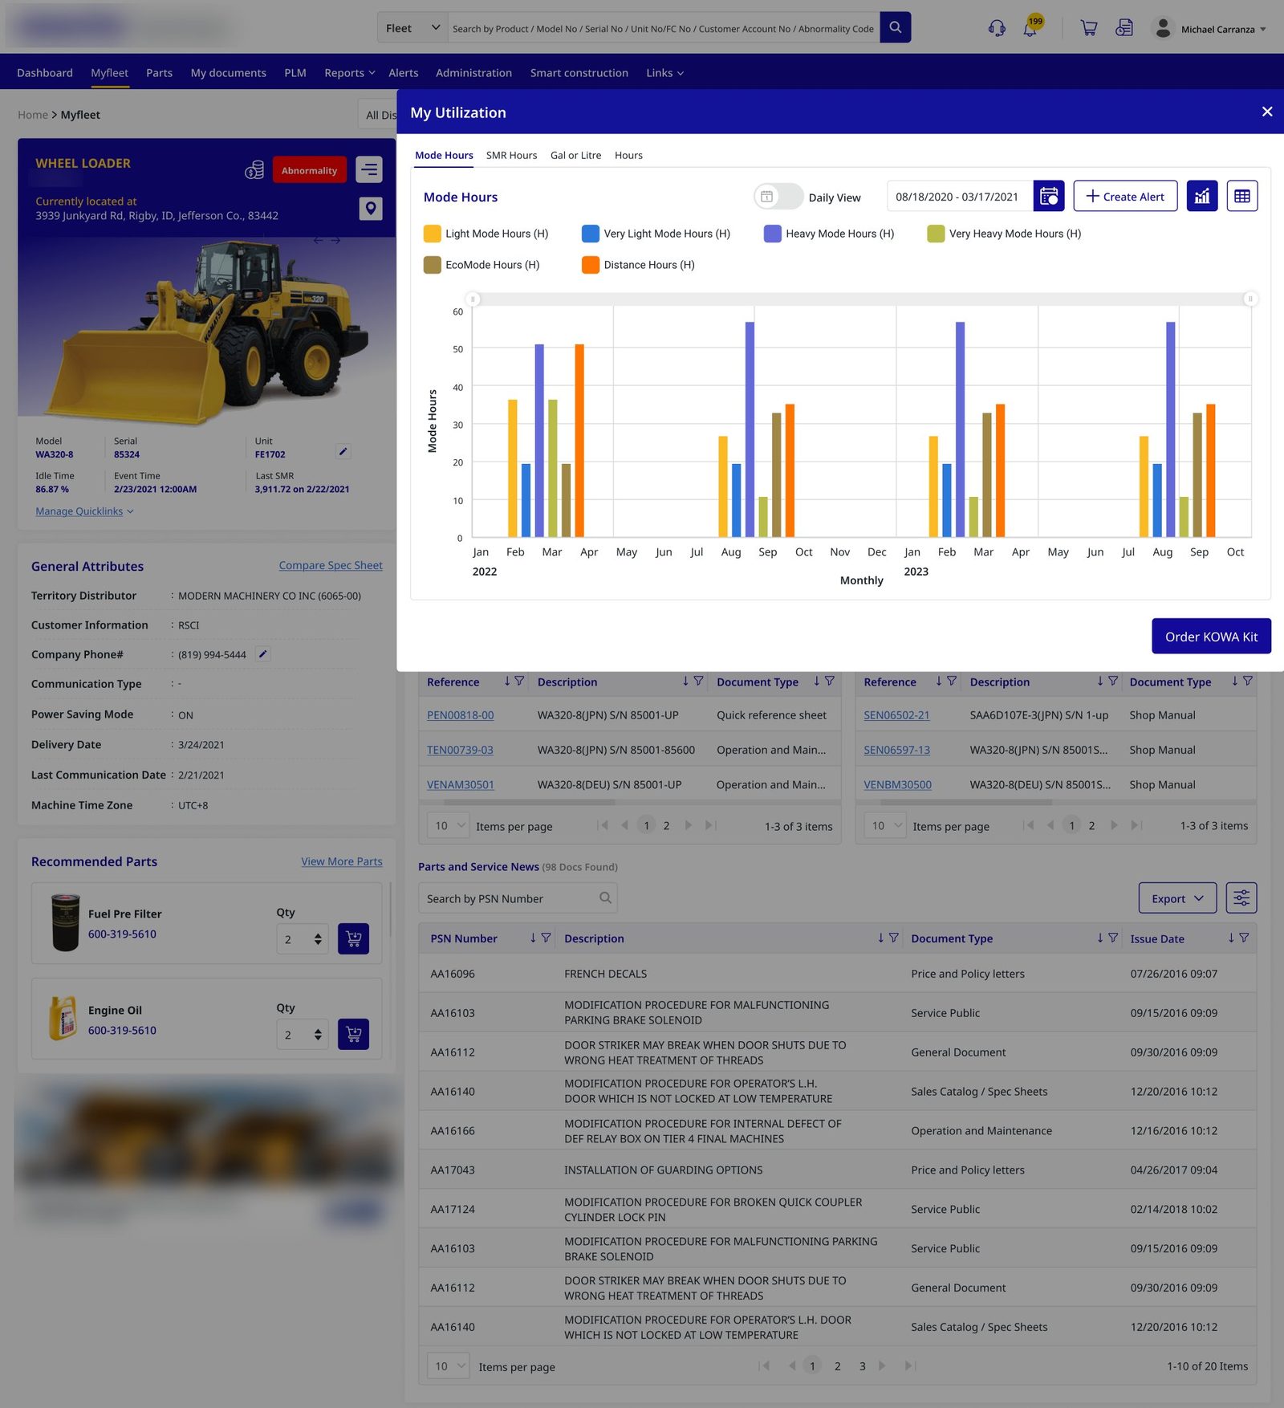
Task: Open the Export dropdown
Action: click(x=1176, y=898)
